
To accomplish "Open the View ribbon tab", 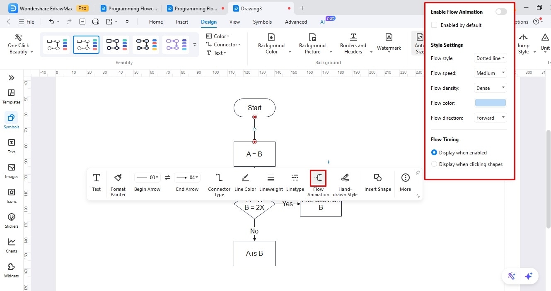I will [234, 22].
